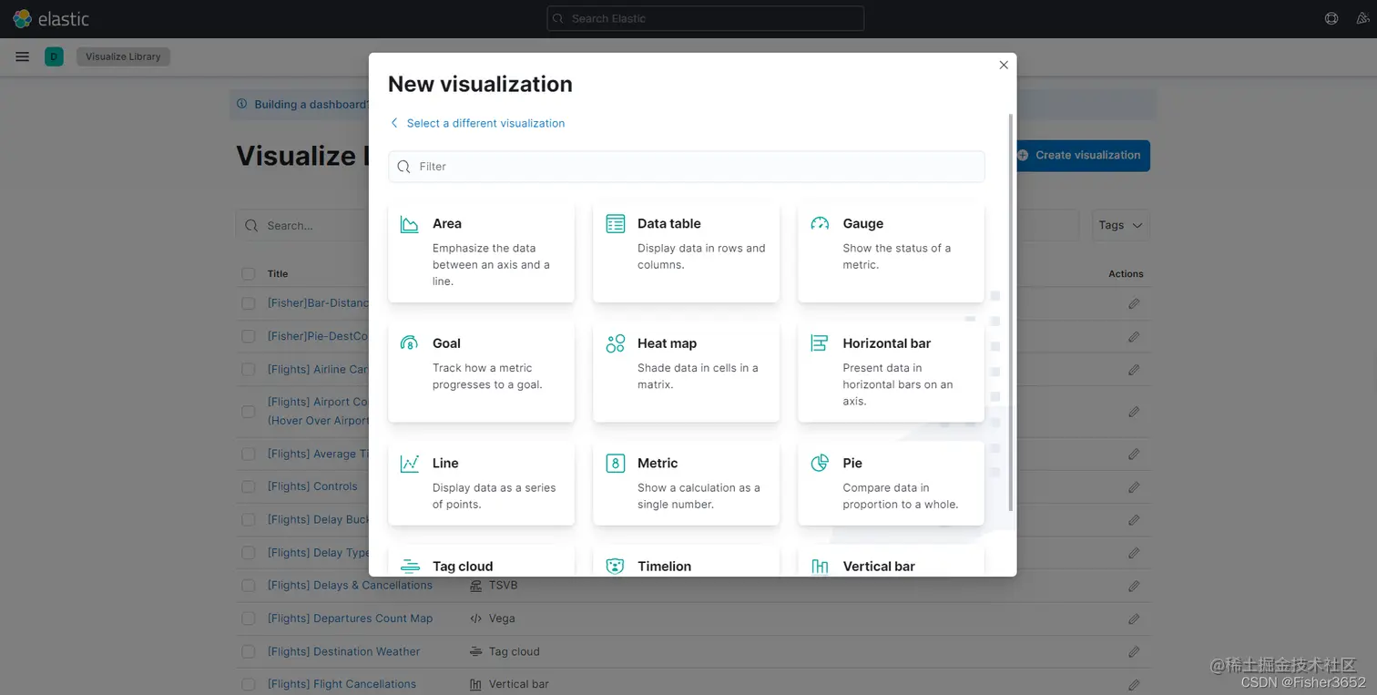Select the Area chart visualization icon
The image size is (1377, 695).
click(410, 224)
